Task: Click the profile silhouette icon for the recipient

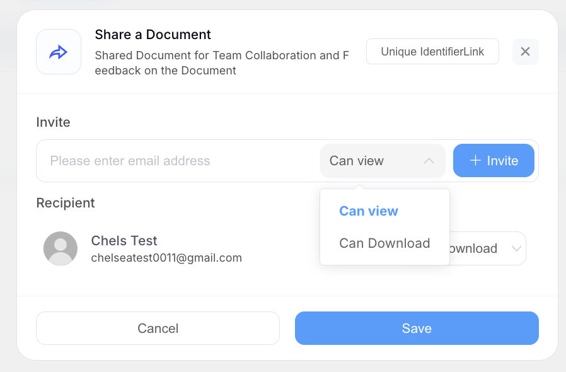Action: 61,248
